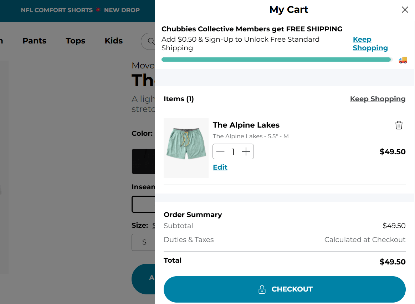Decrease item quantity with minus icon

220,152
